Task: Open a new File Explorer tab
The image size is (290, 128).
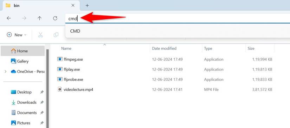Action: coord(87,6)
